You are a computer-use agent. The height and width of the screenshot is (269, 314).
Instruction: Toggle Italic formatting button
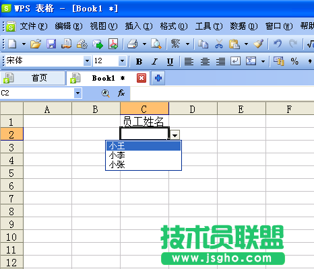pyautogui.click(x=154, y=61)
